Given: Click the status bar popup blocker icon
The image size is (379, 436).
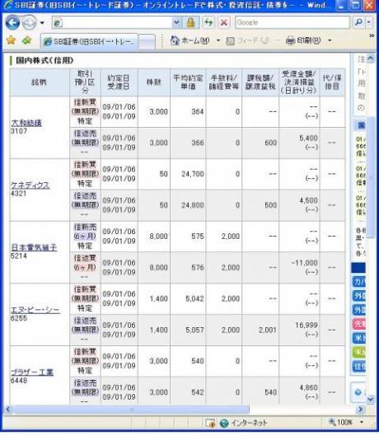Looking at the screenshot, I should 210,423.
